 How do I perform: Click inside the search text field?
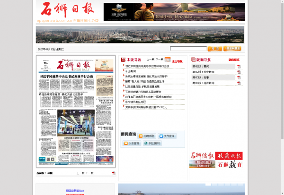click(188, 49)
